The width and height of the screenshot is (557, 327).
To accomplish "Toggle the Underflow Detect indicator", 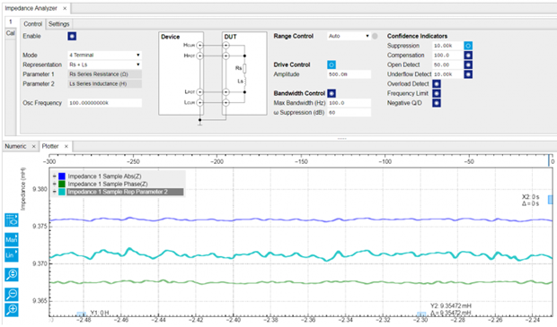I will pyautogui.click(x=468, y=74).
